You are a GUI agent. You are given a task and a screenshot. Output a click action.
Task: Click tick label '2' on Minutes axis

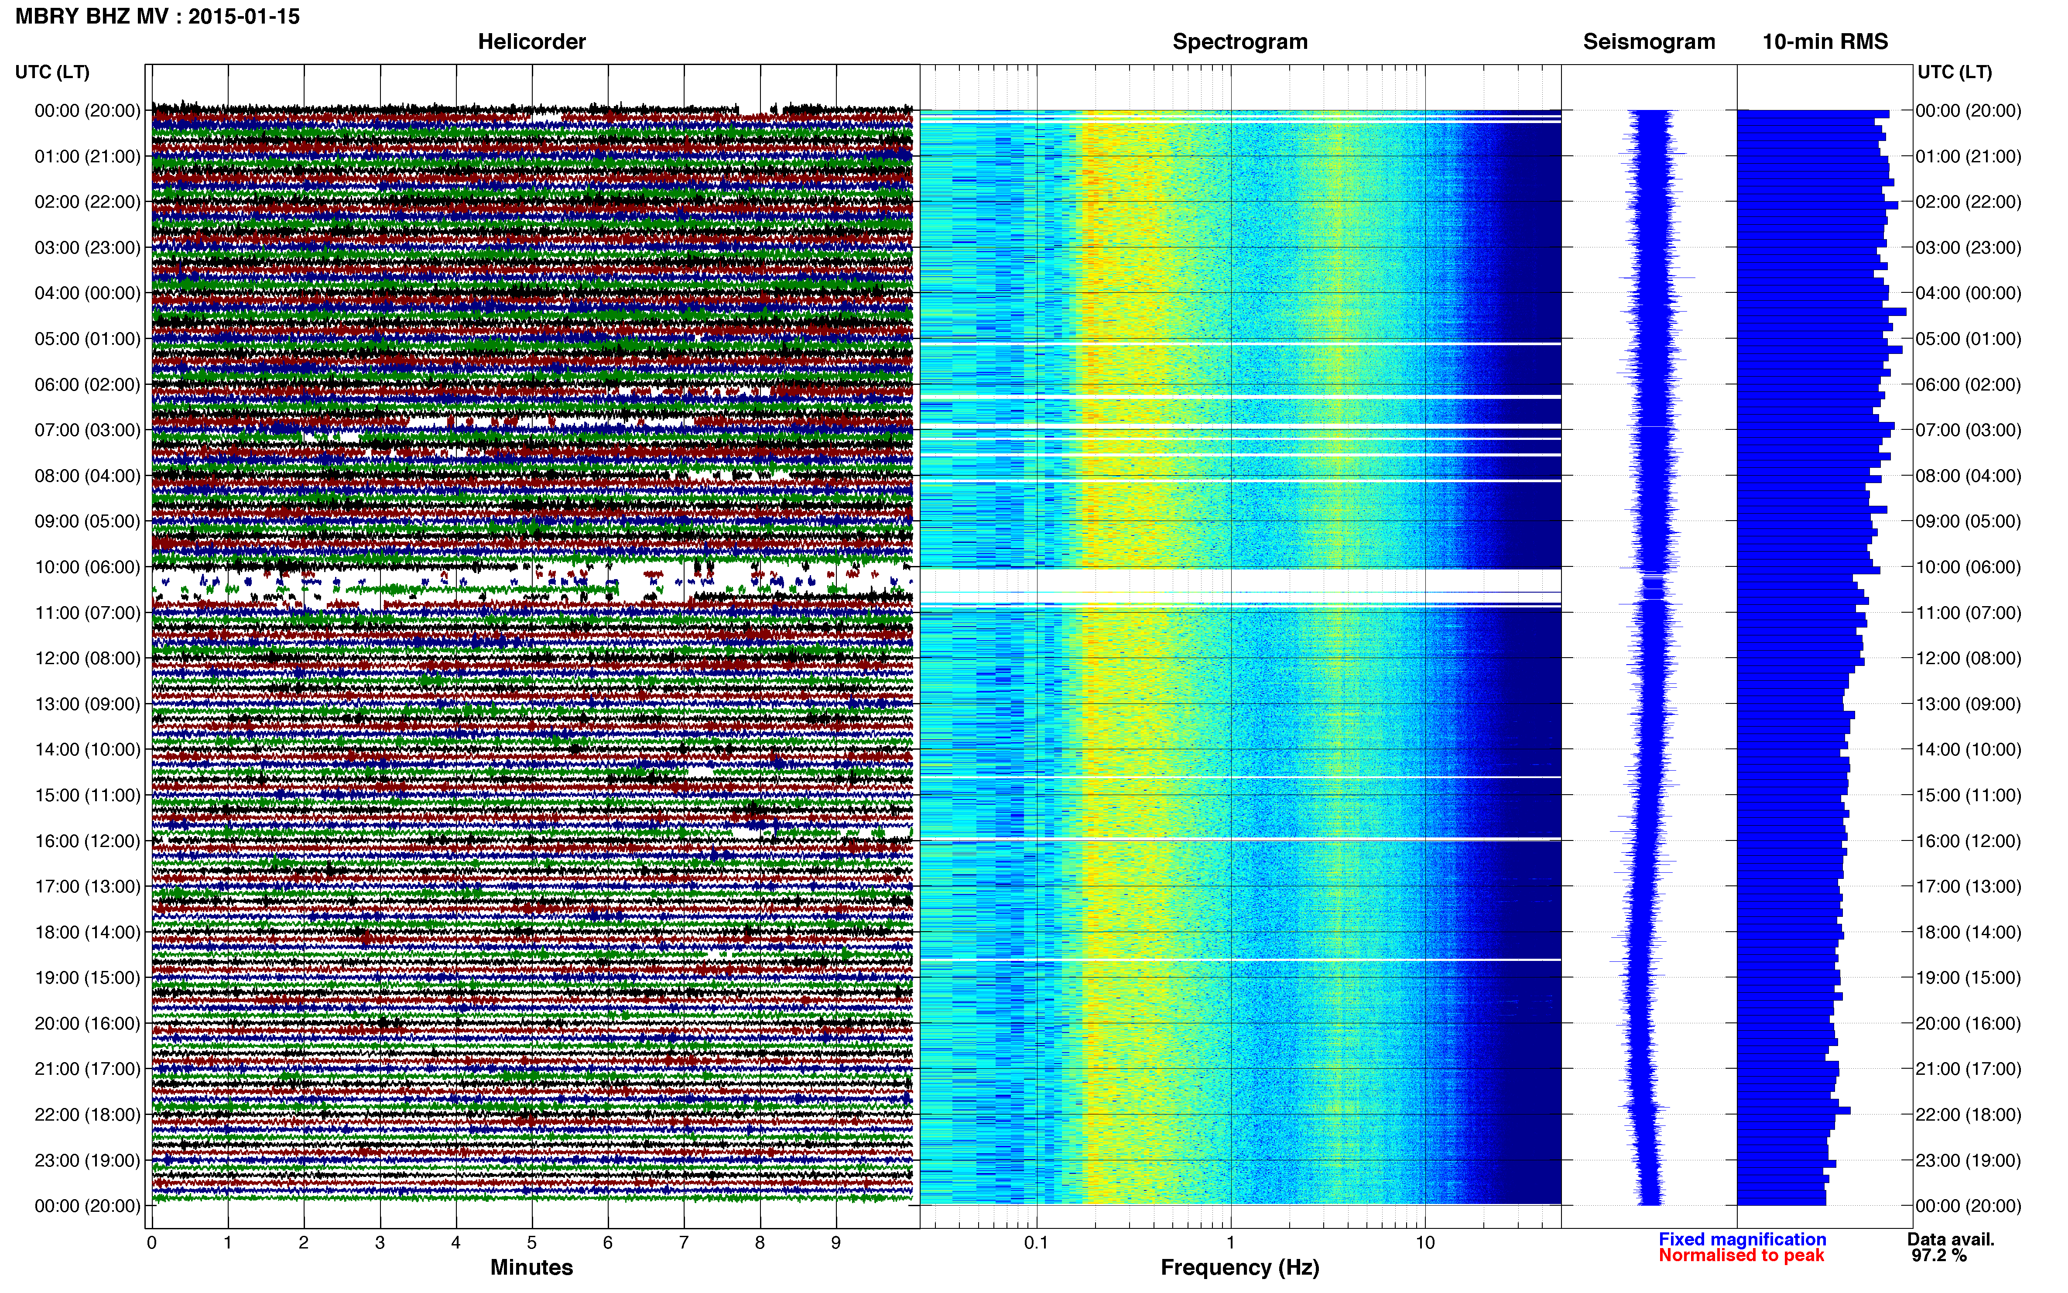304,1243
